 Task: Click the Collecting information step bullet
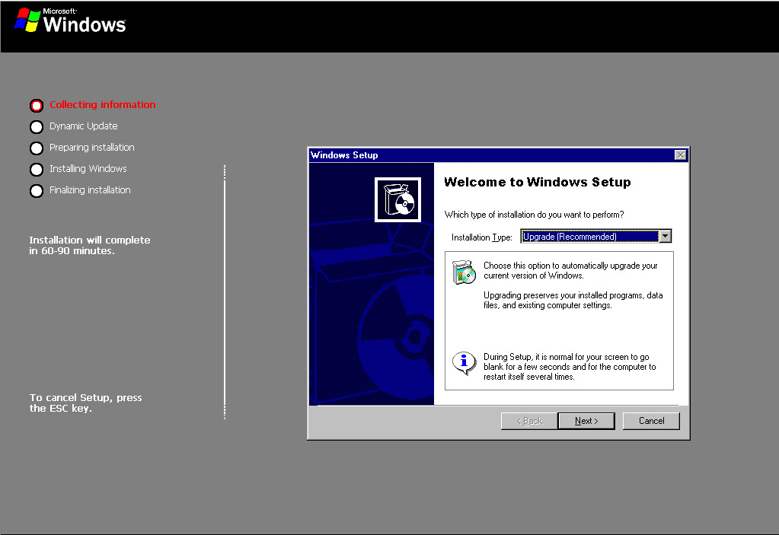click(x=37, y=106)
